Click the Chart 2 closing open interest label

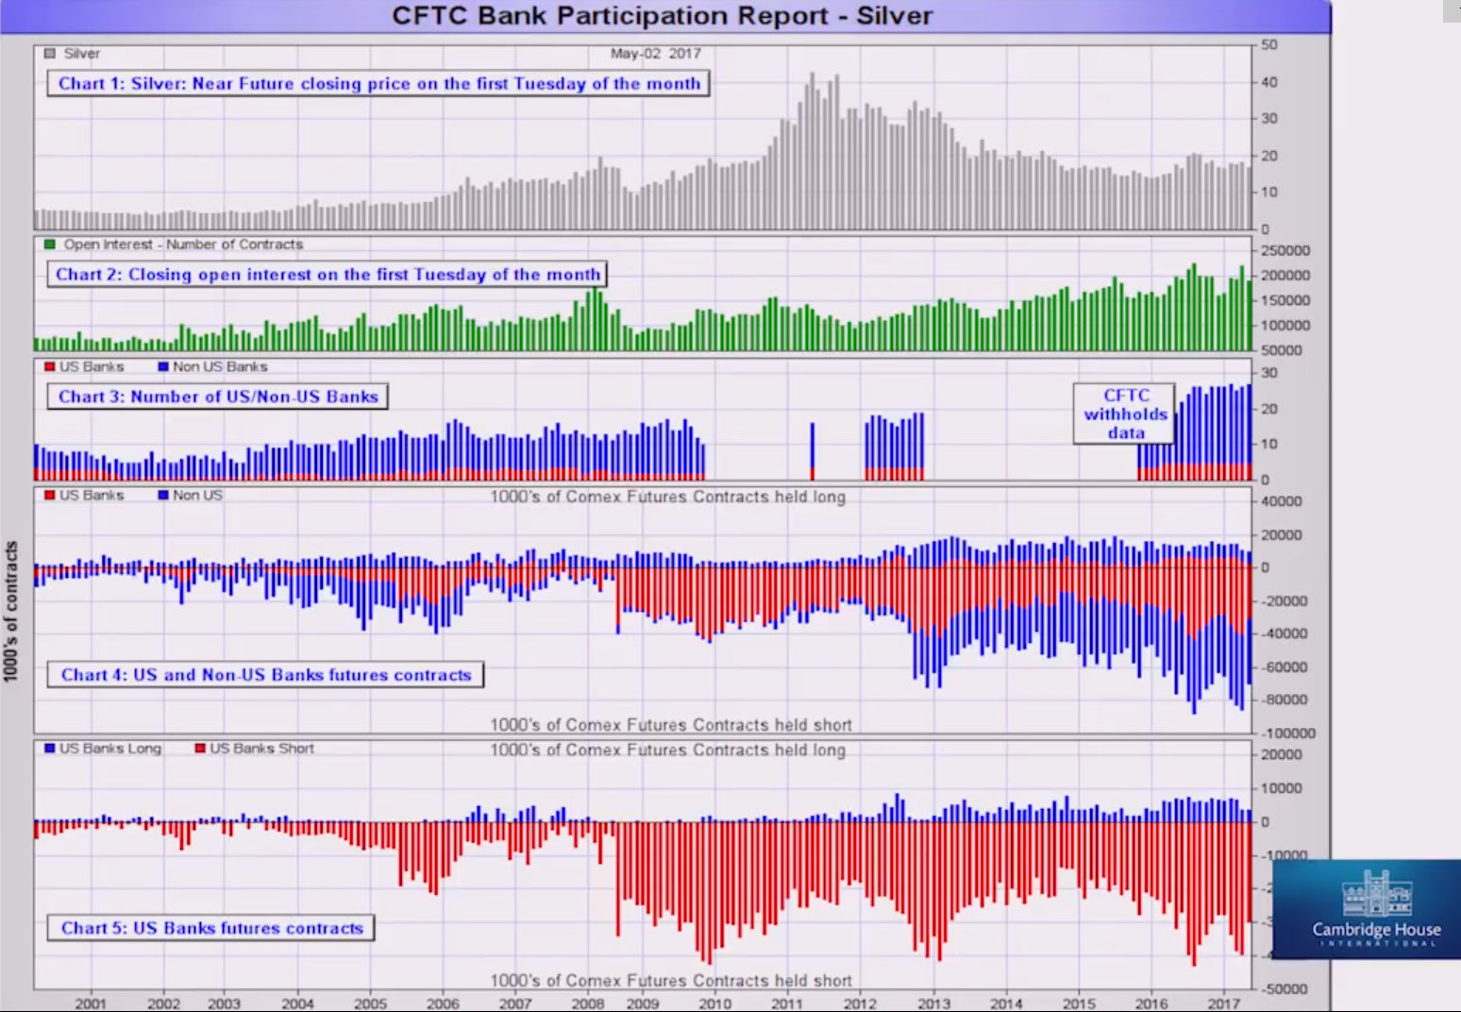click(327, 275)
